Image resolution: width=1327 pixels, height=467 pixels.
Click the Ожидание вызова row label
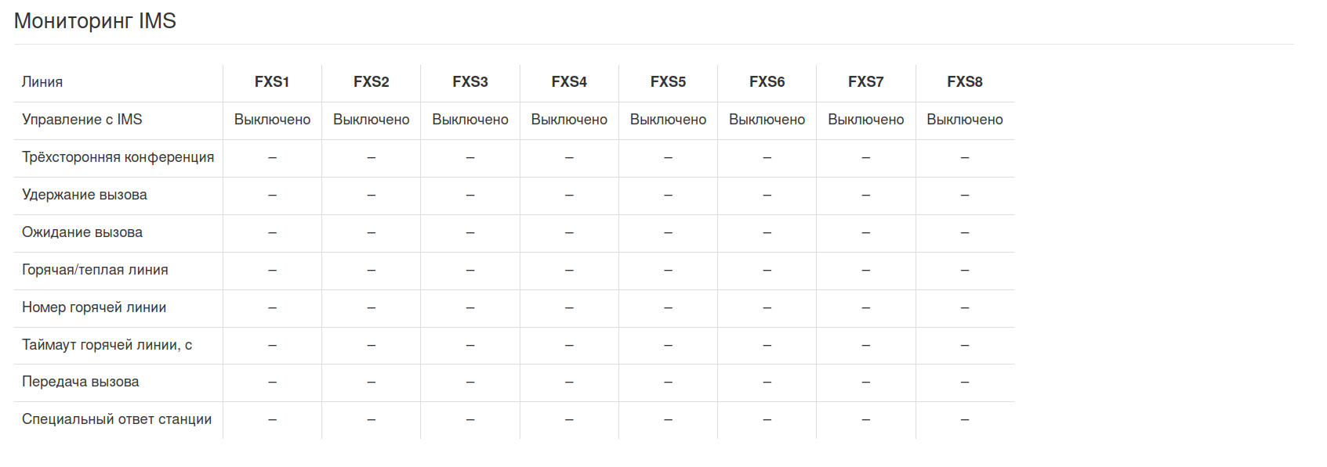click(x=82, y=232)
